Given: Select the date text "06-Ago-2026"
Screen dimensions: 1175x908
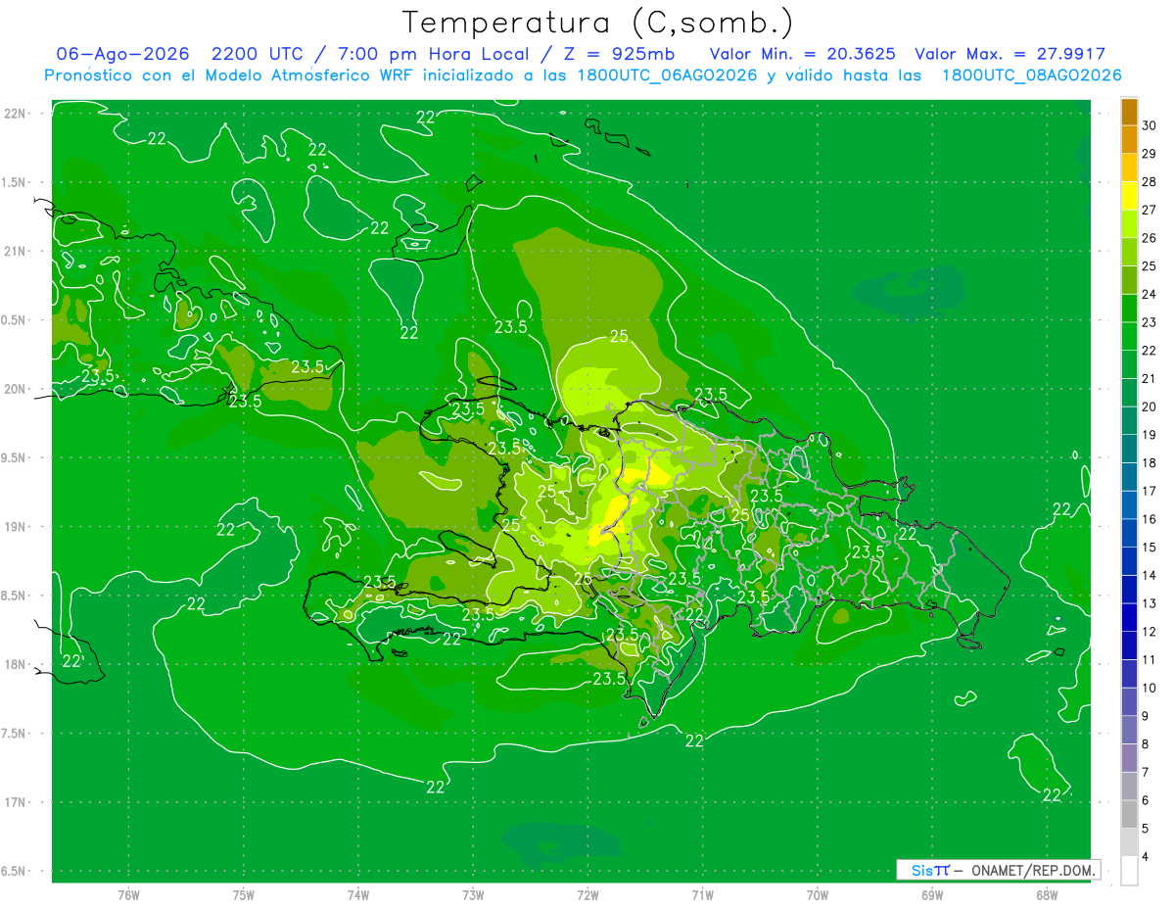Looking at the screenshot, I should (x=122, y=54).
